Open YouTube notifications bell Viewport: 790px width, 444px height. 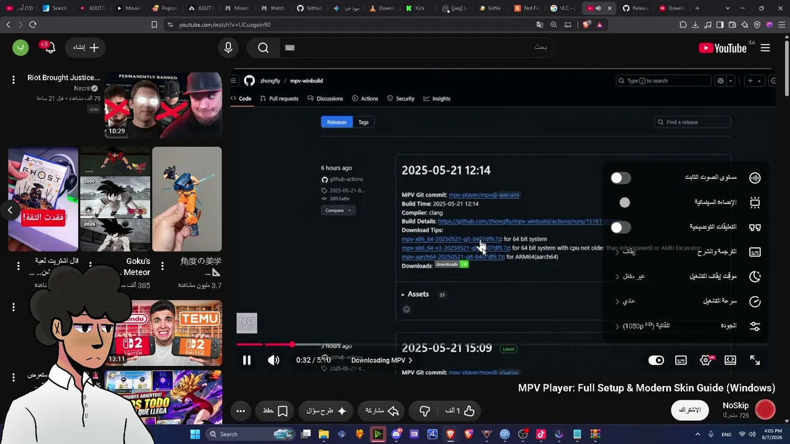(49, 47)
